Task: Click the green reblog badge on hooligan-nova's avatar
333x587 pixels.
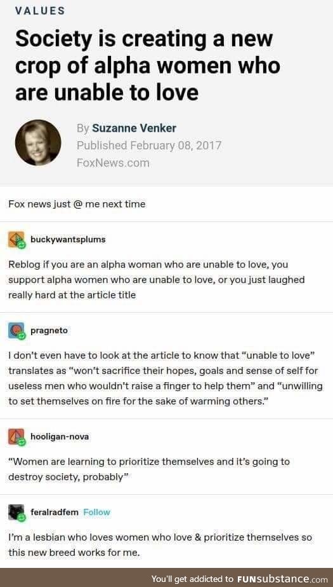Action: click(22, 442)
